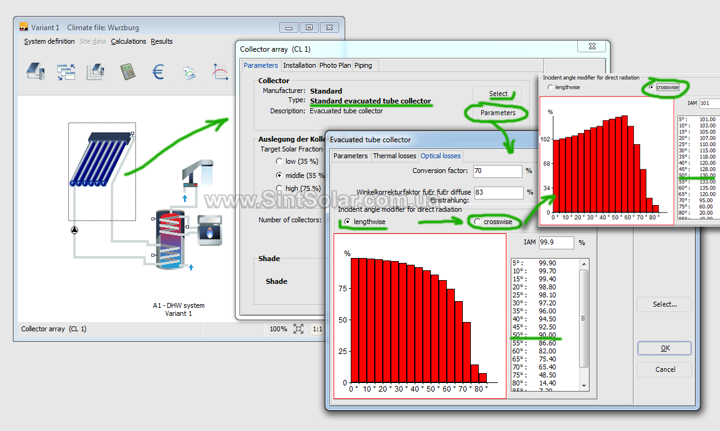Click the Conversion factor input field
The image size is (720, 431).
pyautogui.click(x=498, y=171)
